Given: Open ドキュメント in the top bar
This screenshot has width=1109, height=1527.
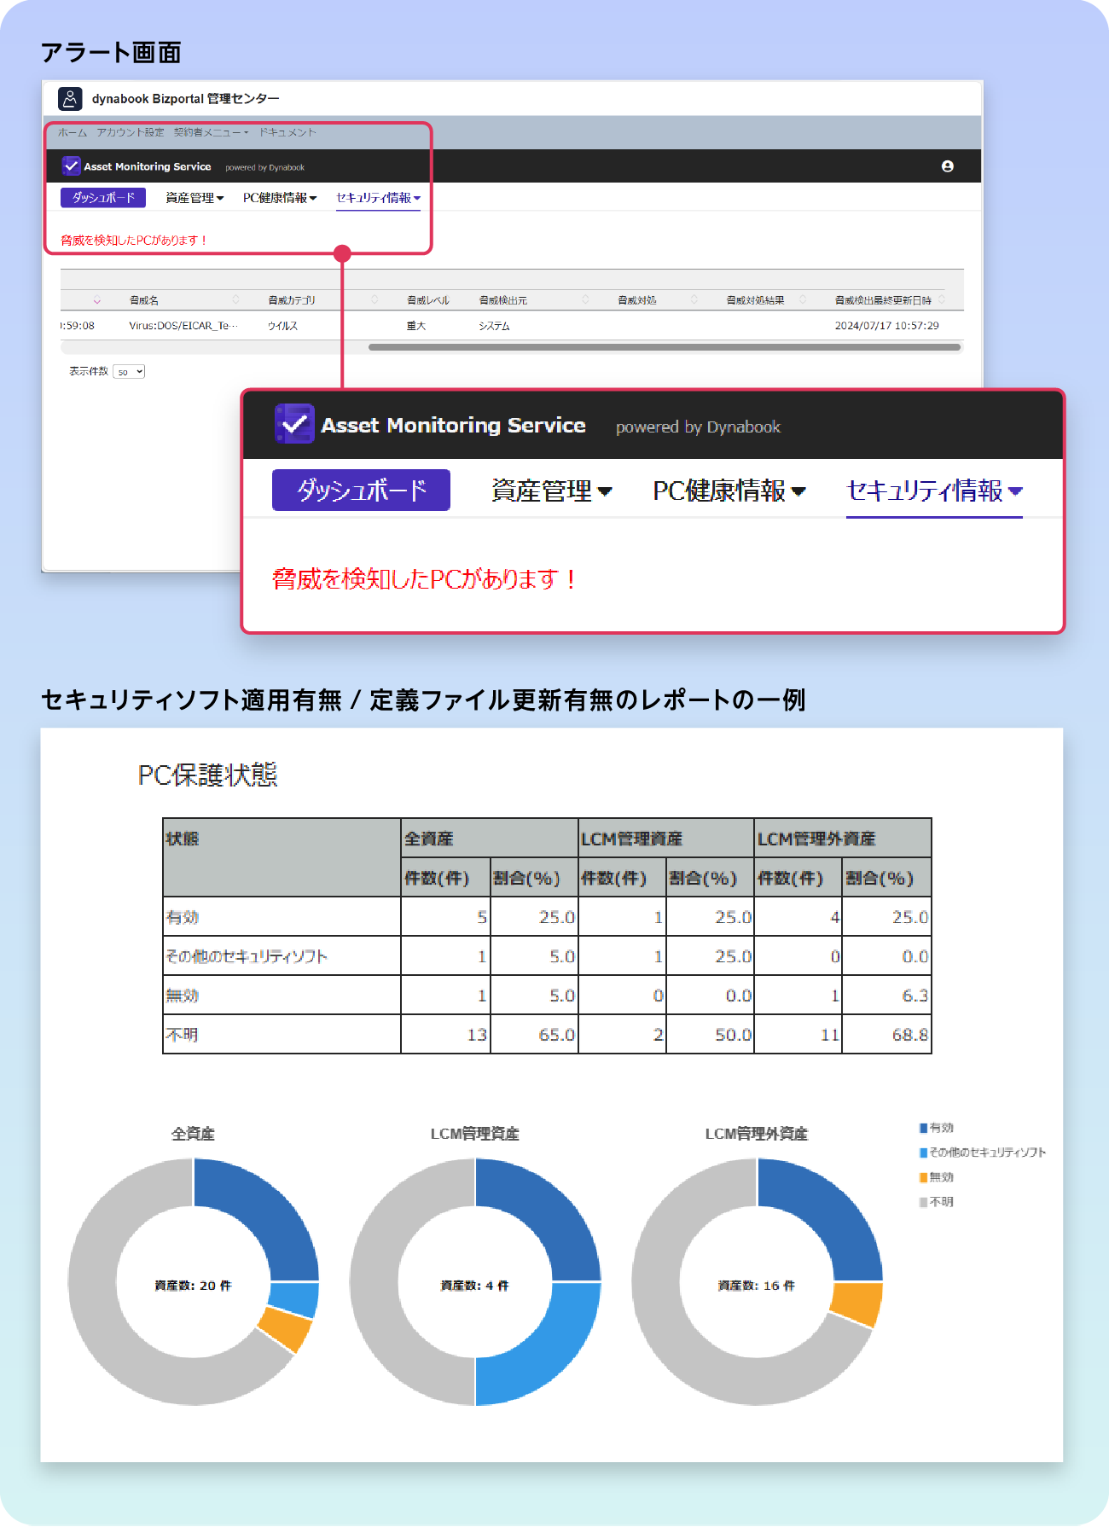Looking at the screenshot, I should coord(287,132).
